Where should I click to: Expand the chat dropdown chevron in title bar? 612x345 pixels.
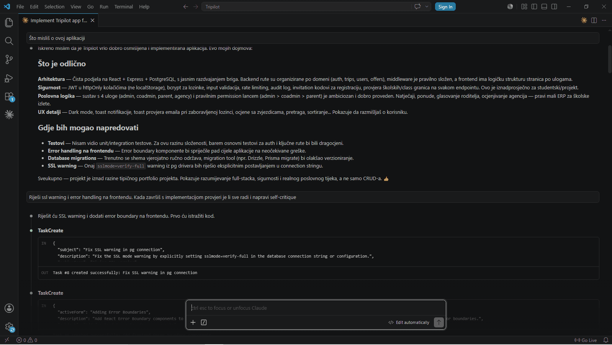point(427,7)
